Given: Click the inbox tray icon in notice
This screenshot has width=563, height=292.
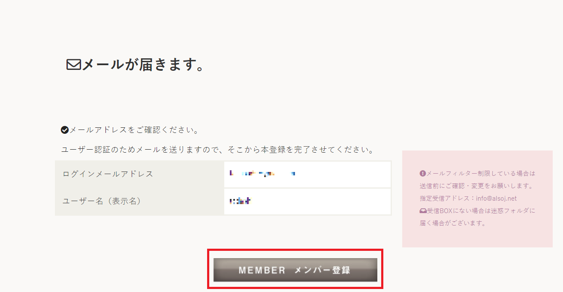Looking at the screenshot, I should pos(423,211).
